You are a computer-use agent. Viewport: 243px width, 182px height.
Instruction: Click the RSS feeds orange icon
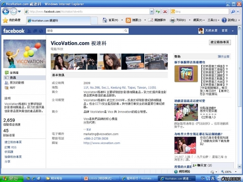pyautogui.click(x=128, y=20)
